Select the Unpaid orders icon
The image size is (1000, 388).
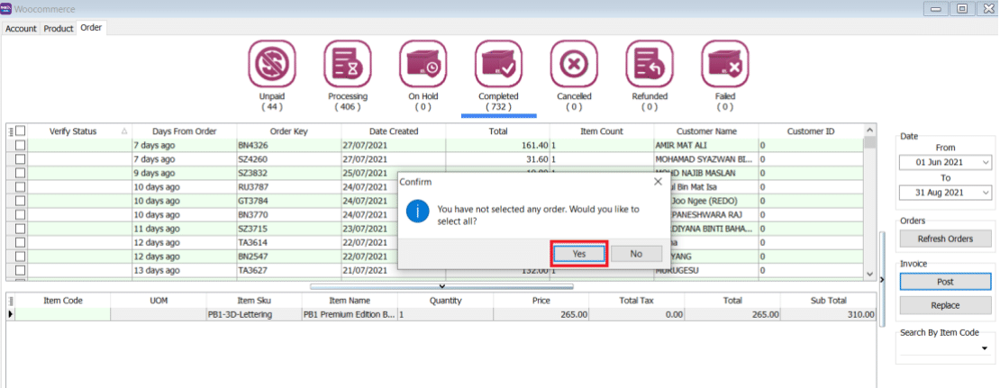[271, 65]
